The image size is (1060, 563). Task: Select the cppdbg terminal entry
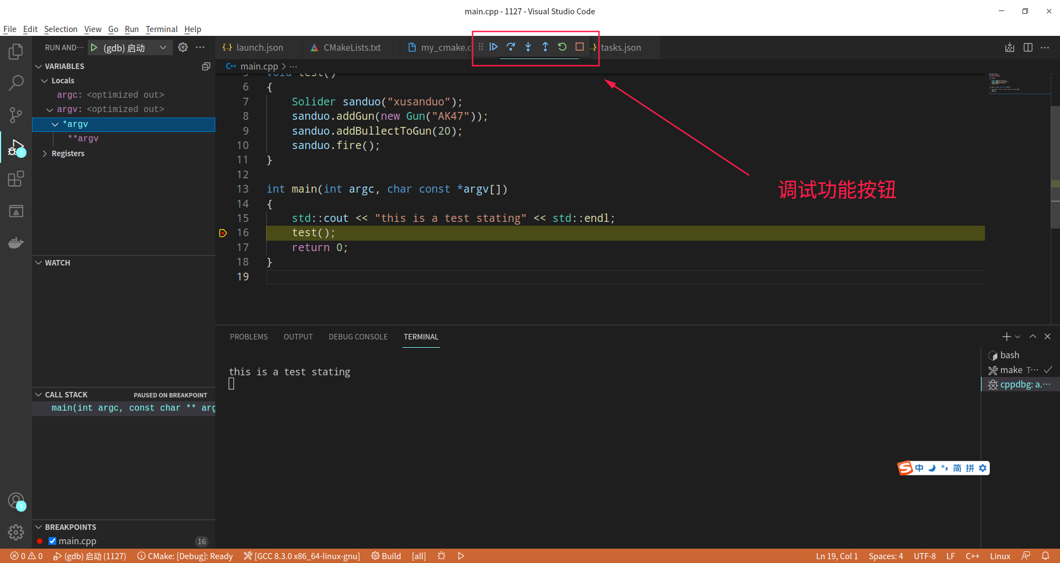(x=1020, y=385)
